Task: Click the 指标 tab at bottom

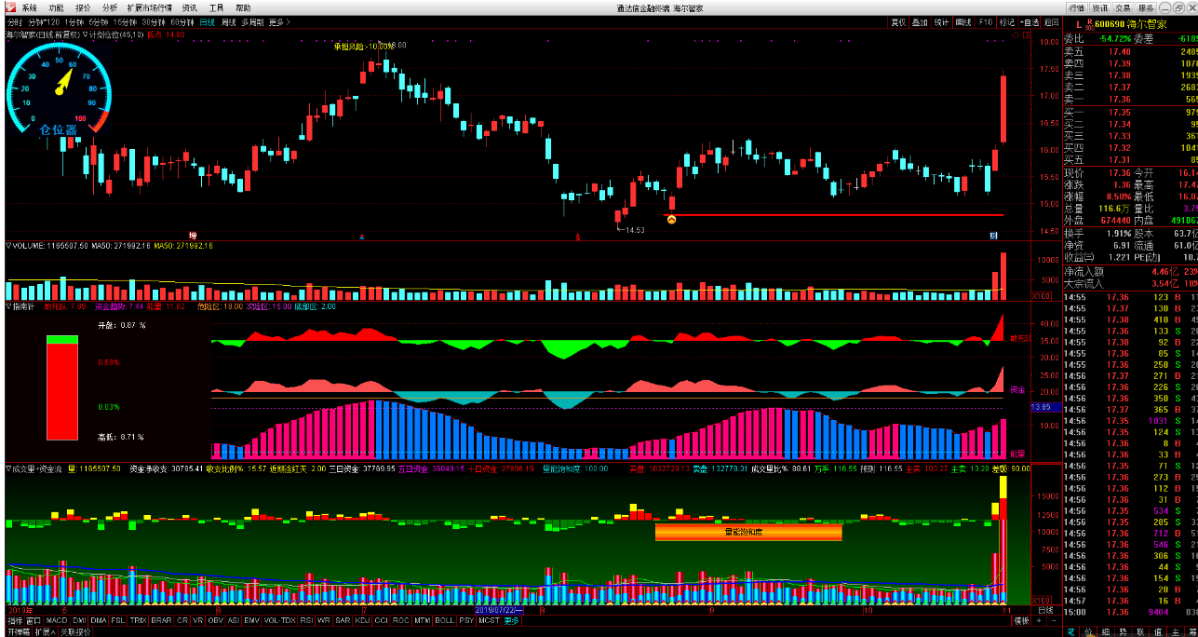Action: click(15, 619)
